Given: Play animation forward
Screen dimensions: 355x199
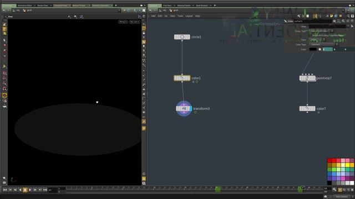Looking at the screenshot, I should 30,190.
